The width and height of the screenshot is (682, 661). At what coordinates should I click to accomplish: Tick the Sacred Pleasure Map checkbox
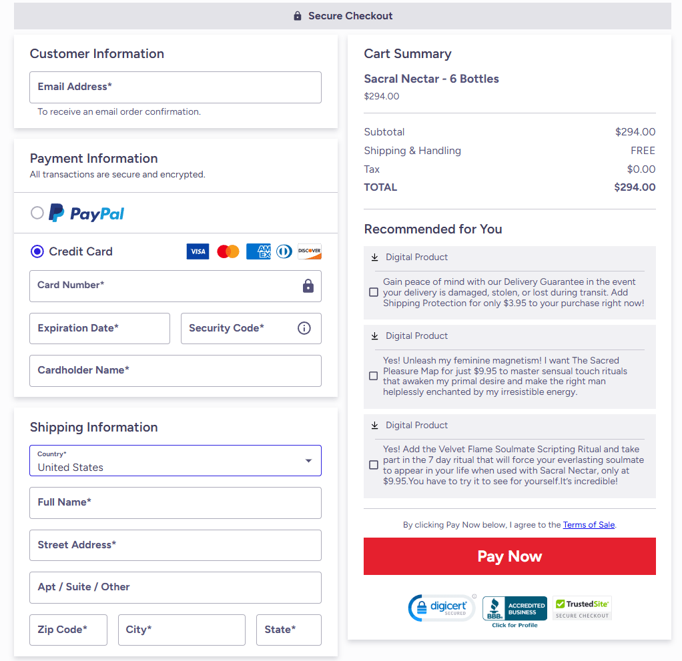[374, 376]
